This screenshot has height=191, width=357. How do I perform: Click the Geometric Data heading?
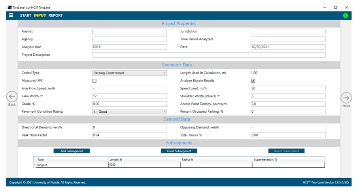[x=176, y=65]
